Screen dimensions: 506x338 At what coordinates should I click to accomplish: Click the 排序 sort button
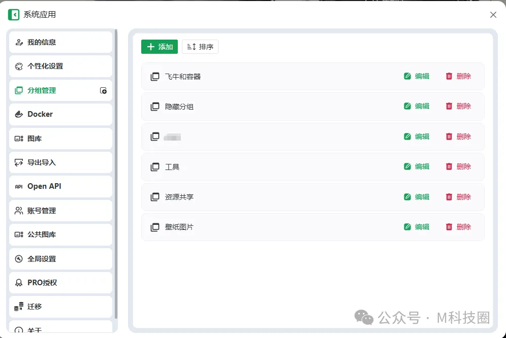coord(200,47)
